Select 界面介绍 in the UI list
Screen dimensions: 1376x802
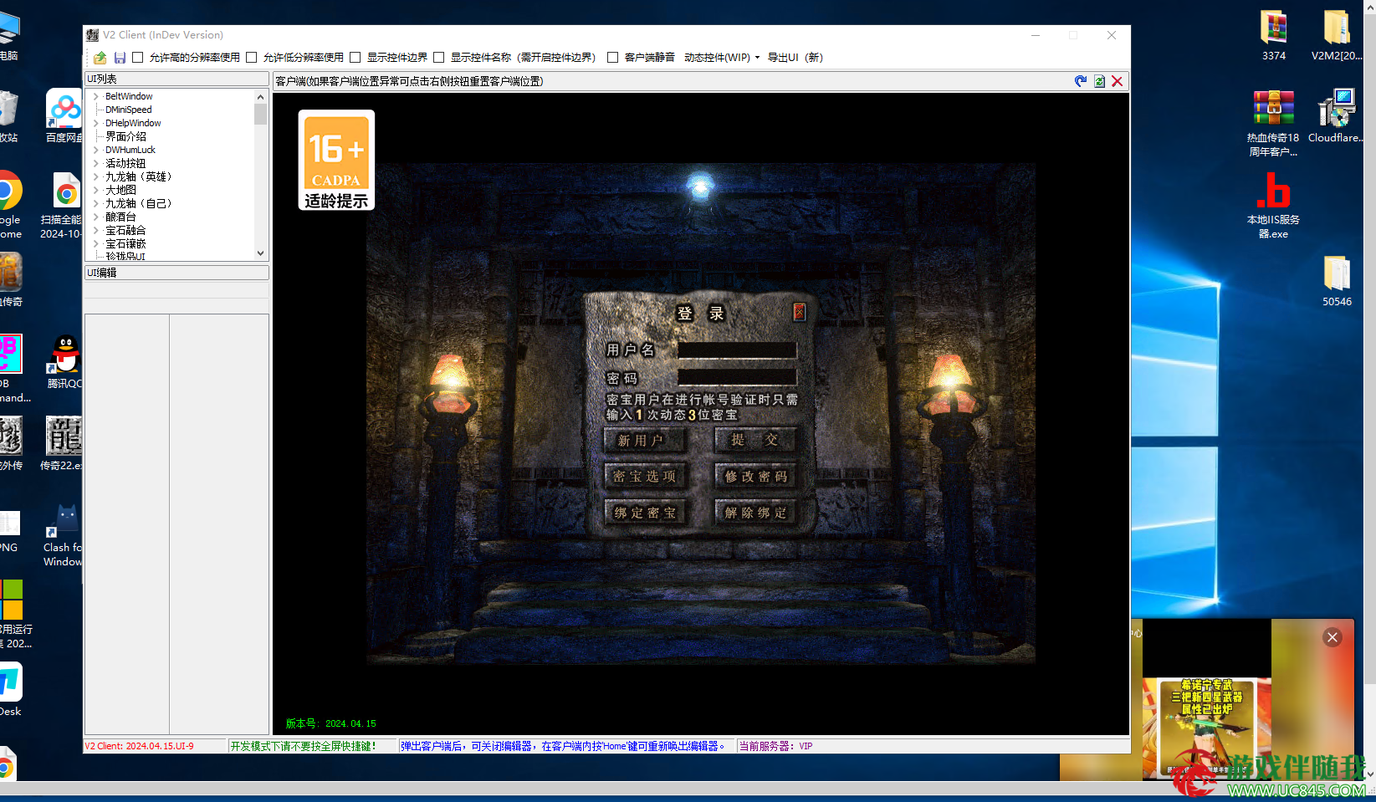125,136
